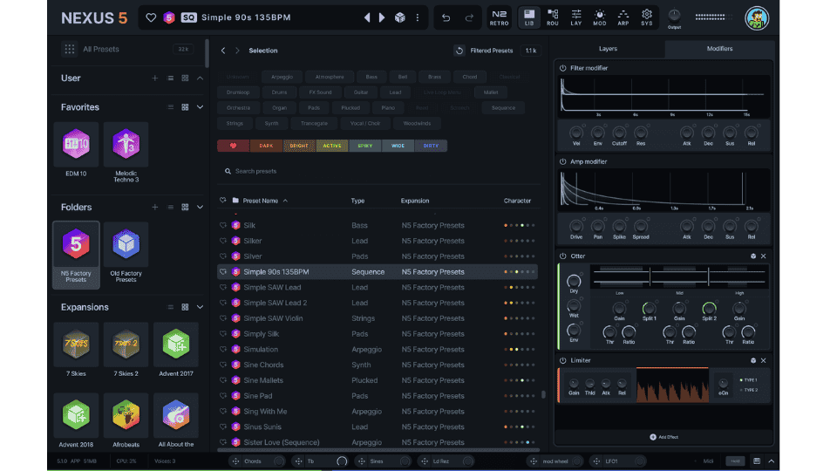Toggle the Filter modifier power button

(x=562, y=68)
